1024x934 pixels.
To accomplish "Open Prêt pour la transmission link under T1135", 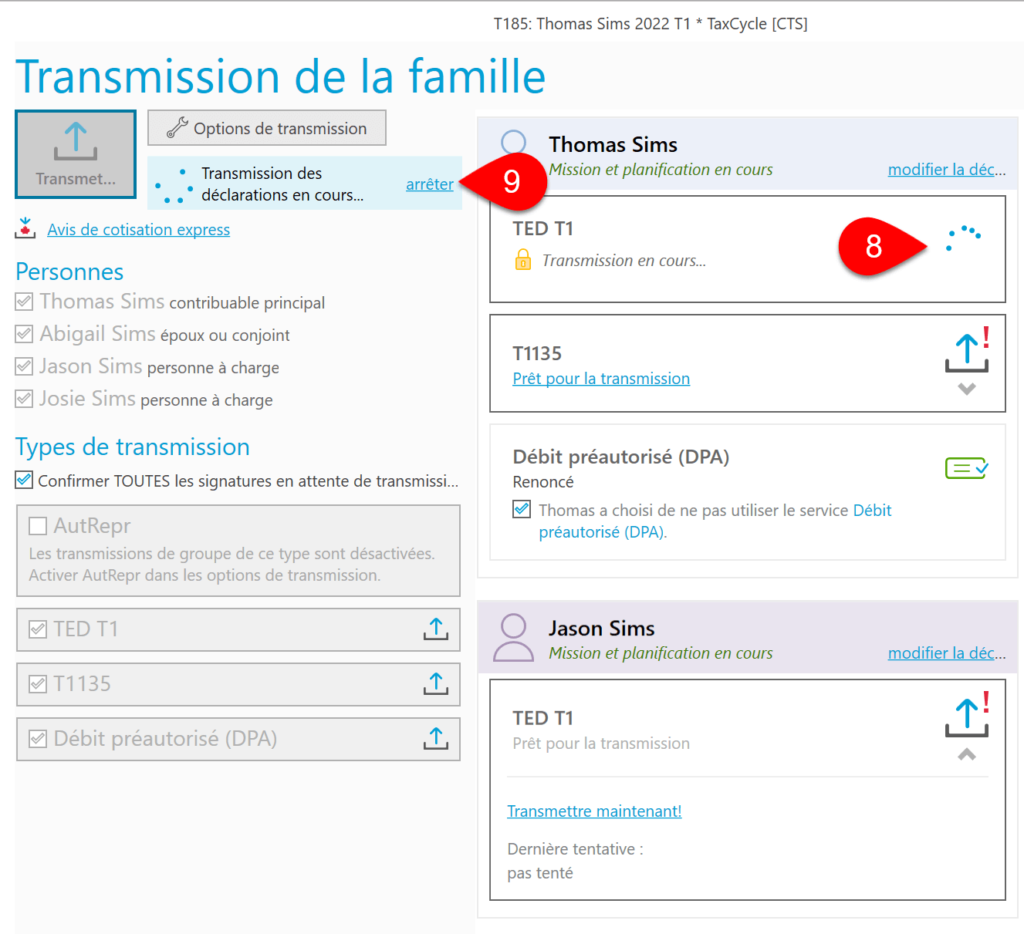I will [601, 379].
